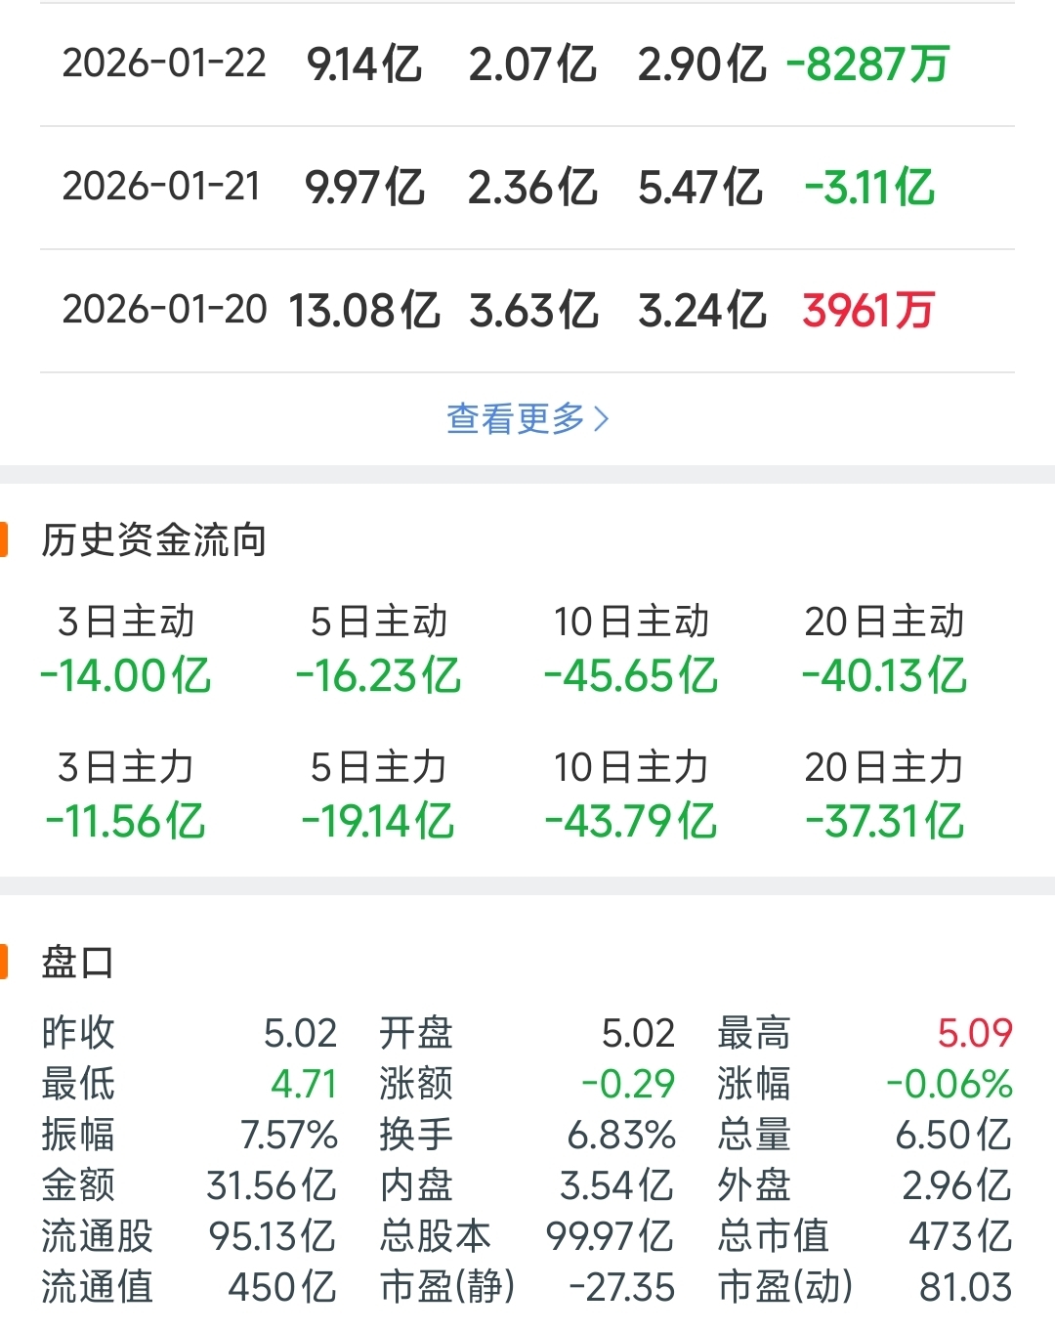Tap the 5日主动 value -16.23亿

click(379, 675)
